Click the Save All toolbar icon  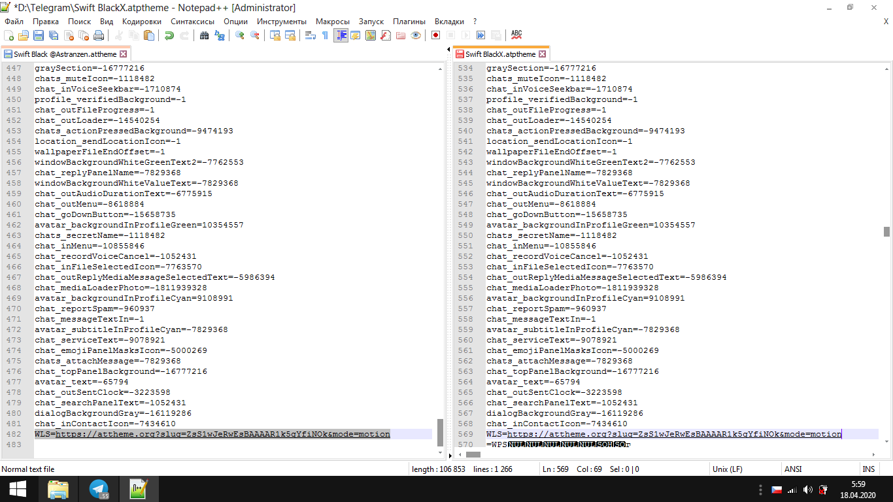tap(54, 35)
